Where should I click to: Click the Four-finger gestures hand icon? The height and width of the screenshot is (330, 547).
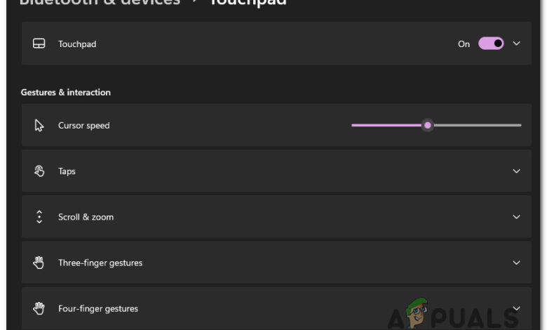[x=39, y=308]
